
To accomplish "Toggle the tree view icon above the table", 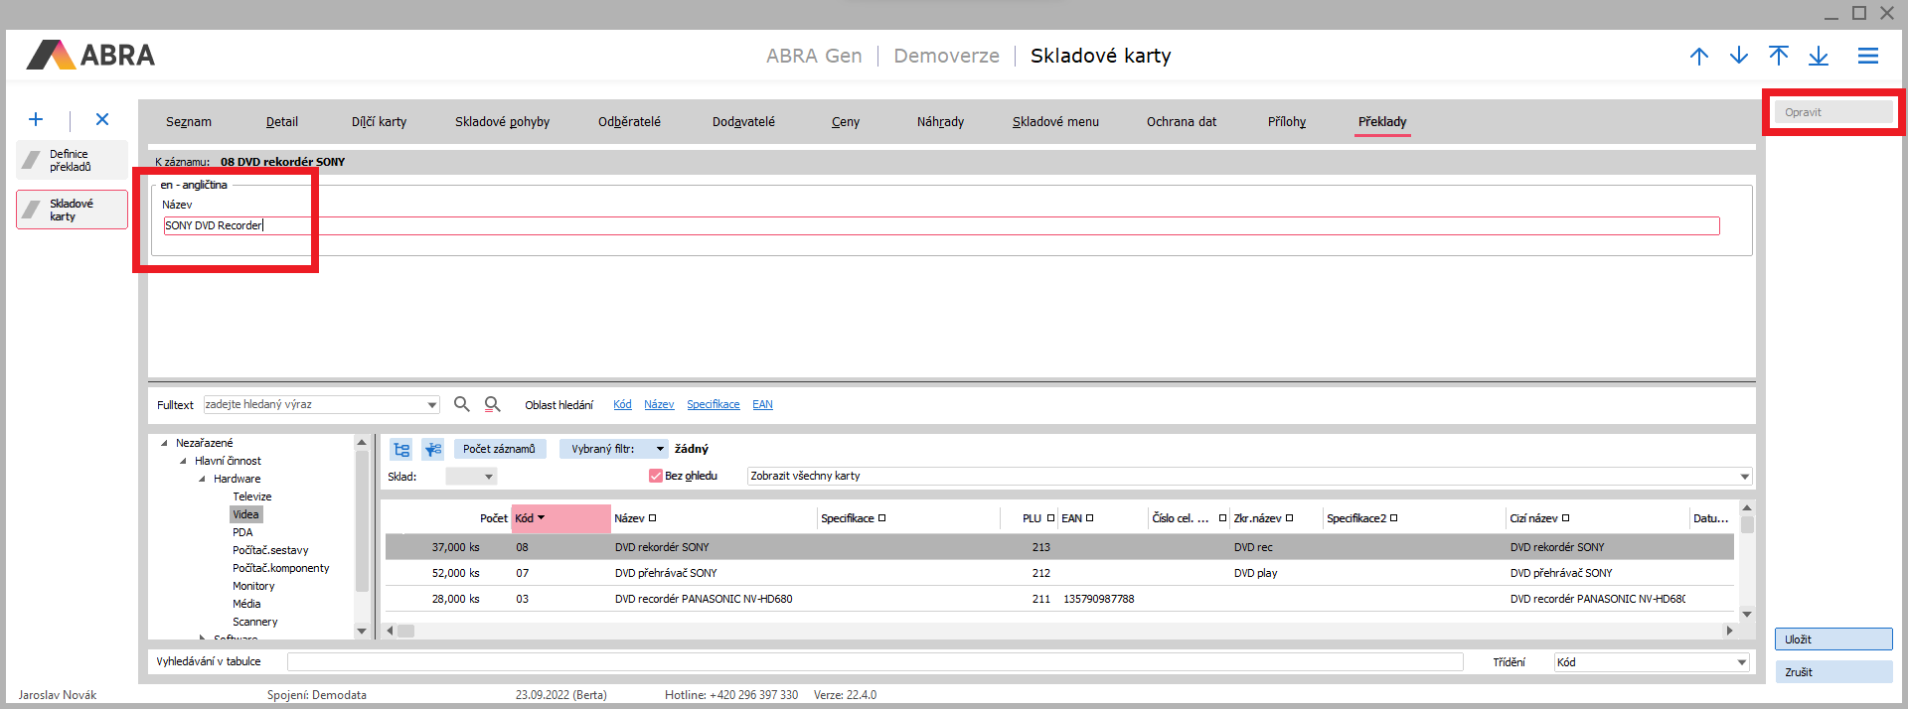I will click(x=401, y=449).
